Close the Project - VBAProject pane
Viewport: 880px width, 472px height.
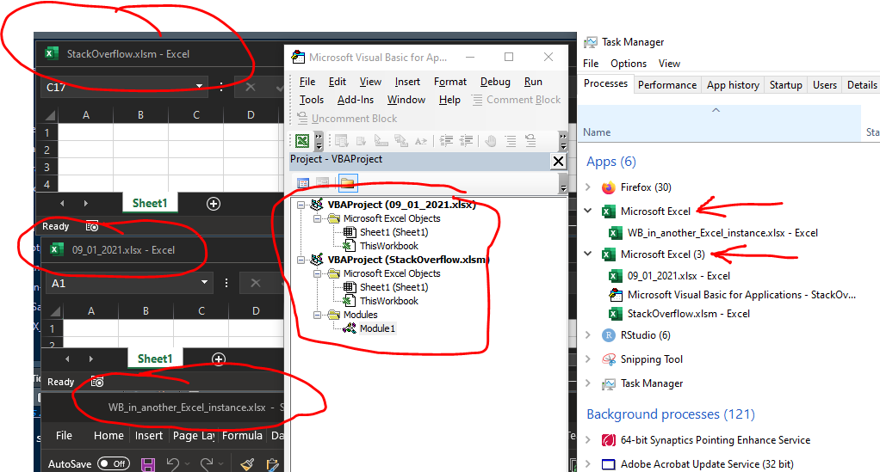click(558, 162)
